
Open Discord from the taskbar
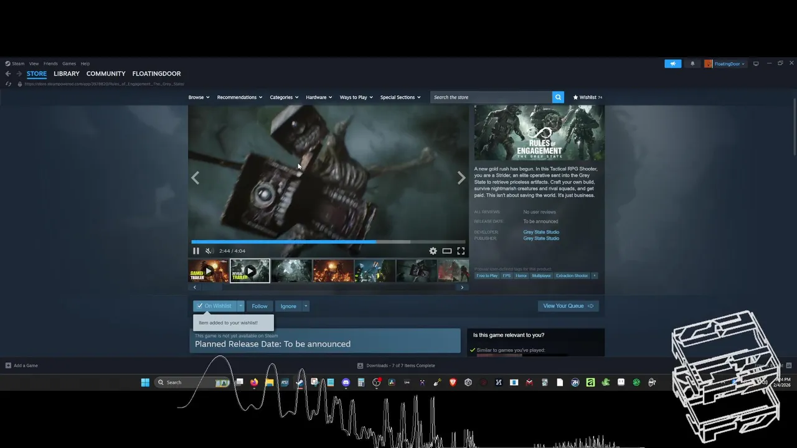tap(346, 382)
